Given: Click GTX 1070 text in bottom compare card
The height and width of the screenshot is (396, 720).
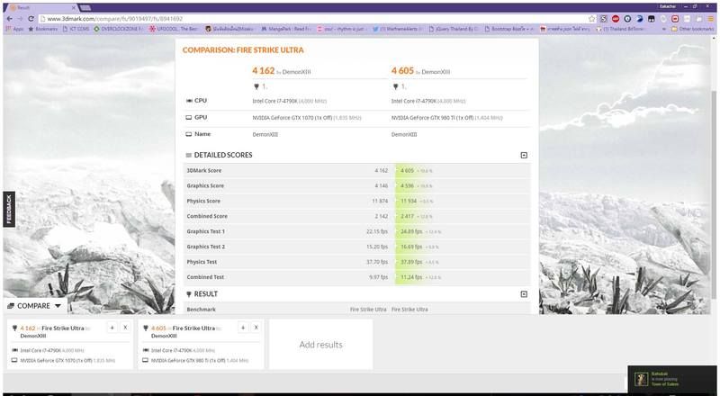Looking at the screenshot, I should click(56, 361).
